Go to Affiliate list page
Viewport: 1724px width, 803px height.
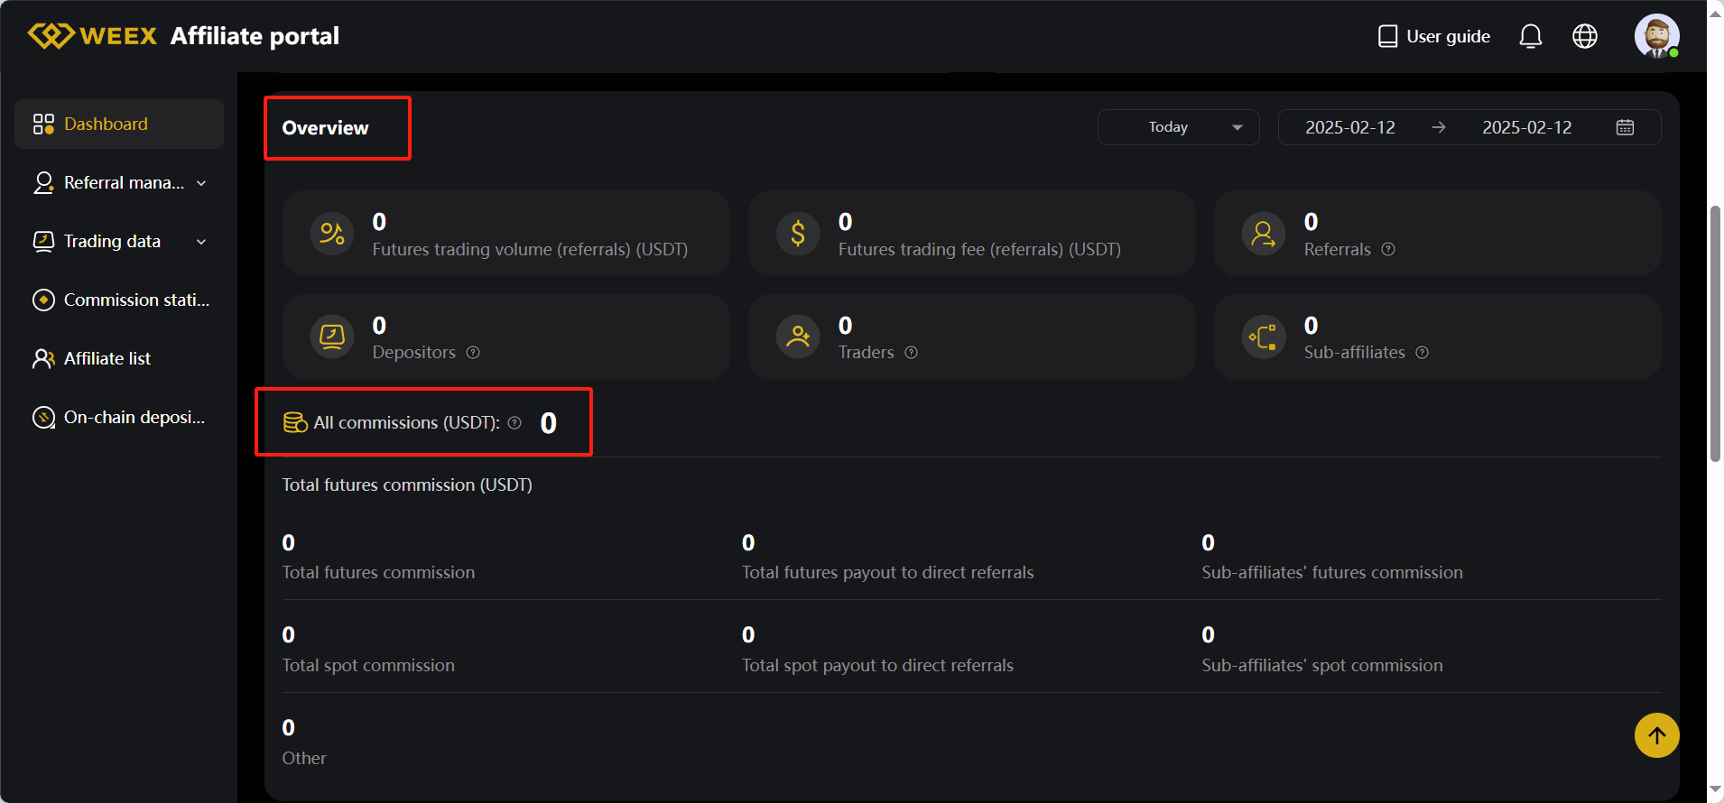[107, 359]
